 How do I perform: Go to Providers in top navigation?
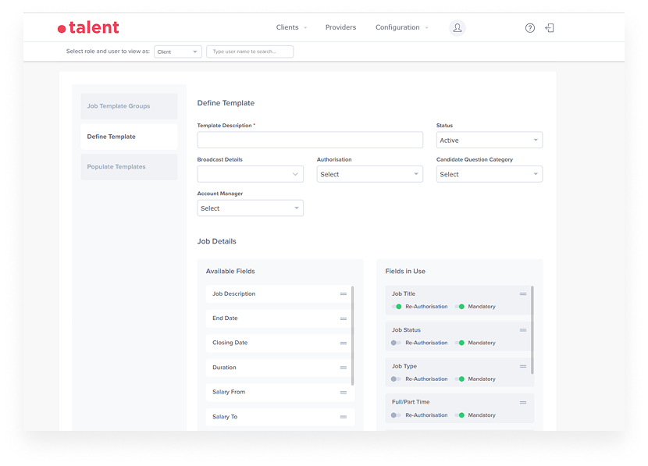point(340,27)
